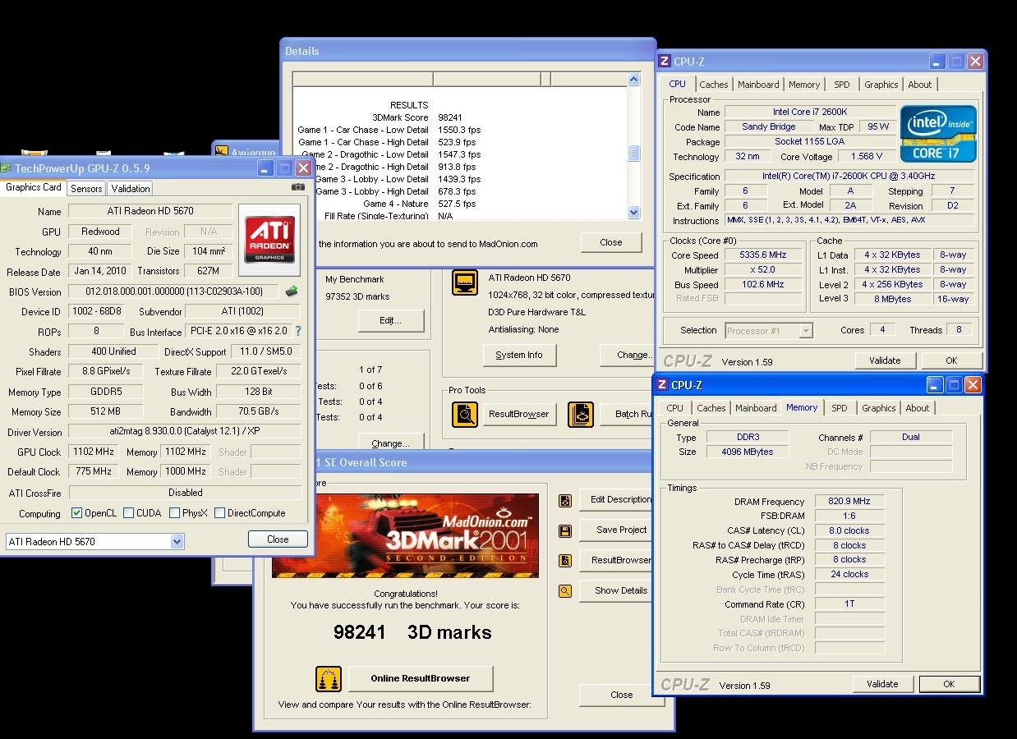Click Close in the Overall Score window

pyautogui.click(x=622, y=695)
